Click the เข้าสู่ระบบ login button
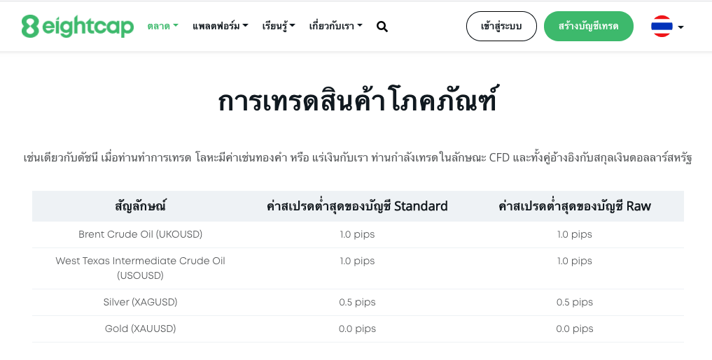The width and height of the screenshot is (712, 360). (x=501, y=27)
